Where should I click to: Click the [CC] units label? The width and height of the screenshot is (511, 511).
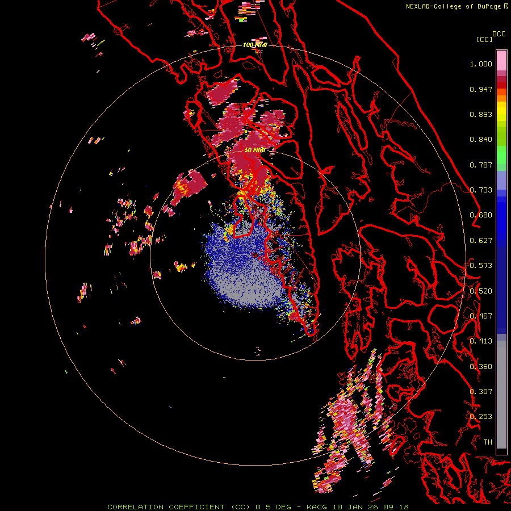click(484, 39)
